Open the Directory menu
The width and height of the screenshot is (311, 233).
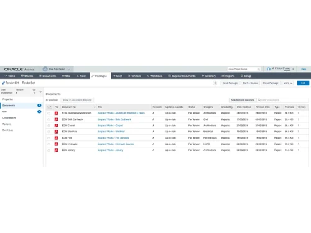209,76
